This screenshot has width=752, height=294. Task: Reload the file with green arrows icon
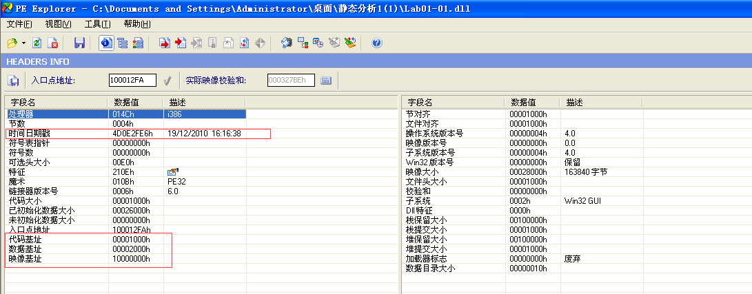tap(37, 43)
